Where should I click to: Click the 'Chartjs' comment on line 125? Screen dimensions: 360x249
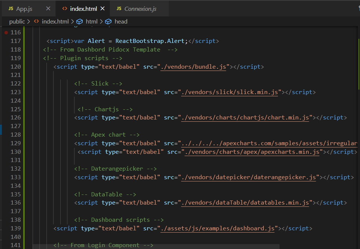(x=105, y=109)
